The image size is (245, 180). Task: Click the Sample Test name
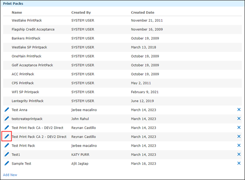point(21,164)
